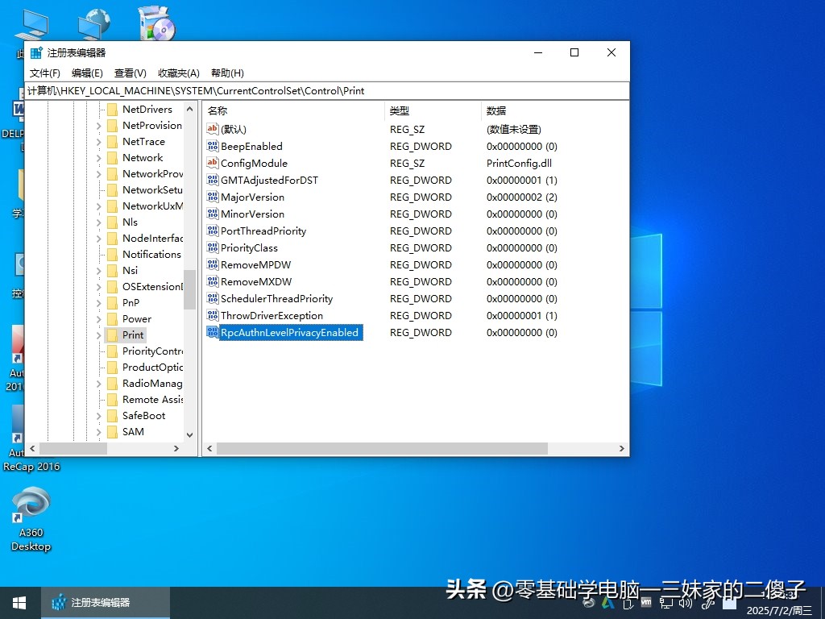Expand the NetTrace key

pos(99,141)
